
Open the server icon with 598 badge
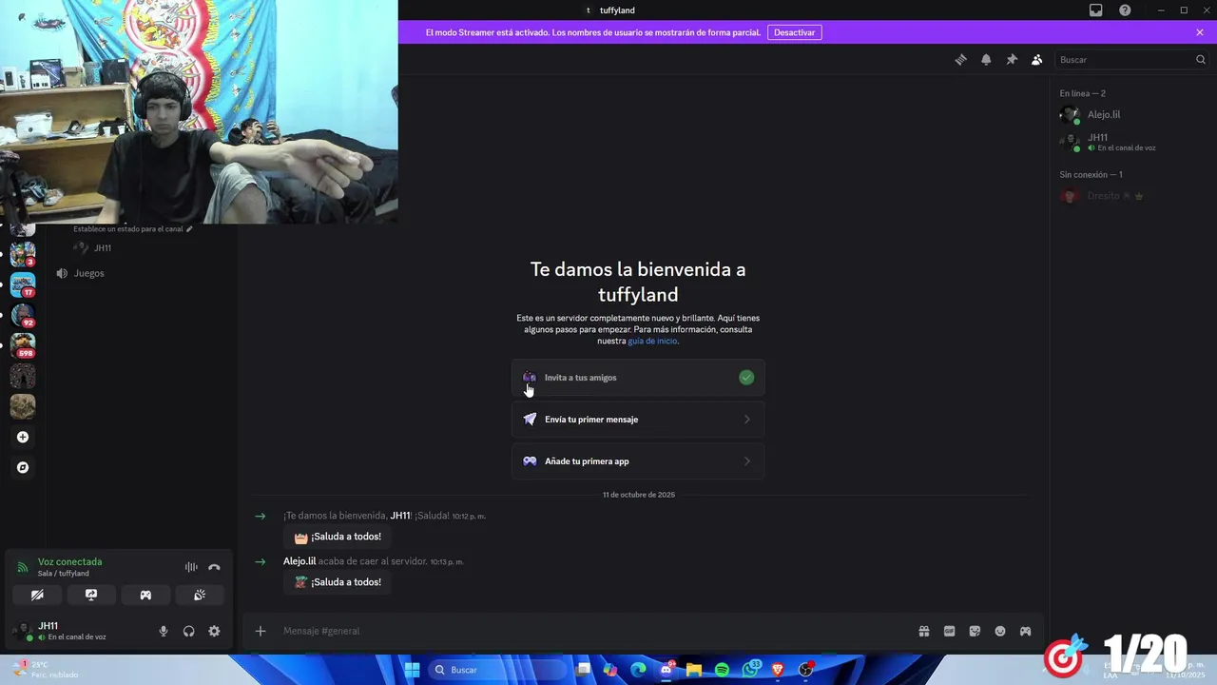pyautogui.click(x=23, y=345)
